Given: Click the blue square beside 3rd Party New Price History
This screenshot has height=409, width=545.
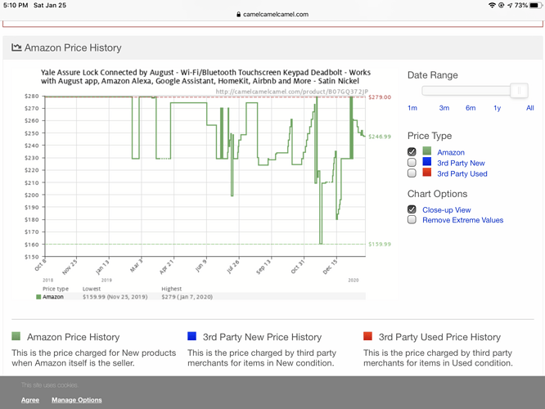Looking at the screenshot, I should pyautogui.click(x=191, y=336).
